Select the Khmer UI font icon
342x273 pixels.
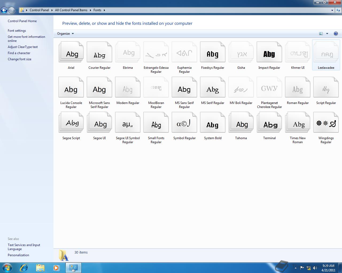point(298,52)
